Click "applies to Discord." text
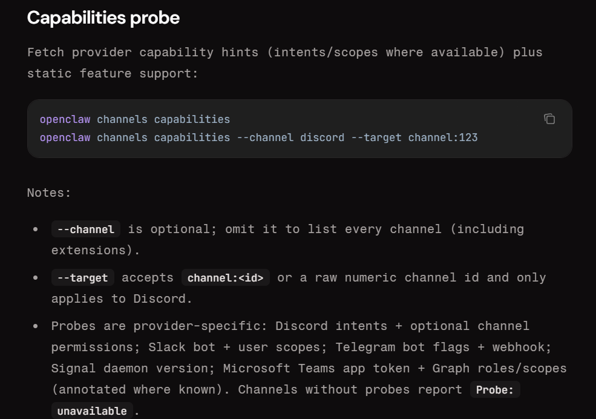Screen dimensions: 596x419 (122, 299)
